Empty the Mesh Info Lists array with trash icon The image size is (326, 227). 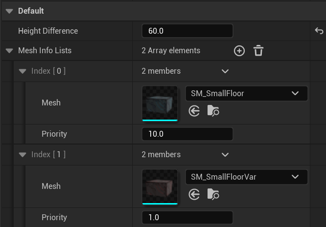[x=258, y=51]
